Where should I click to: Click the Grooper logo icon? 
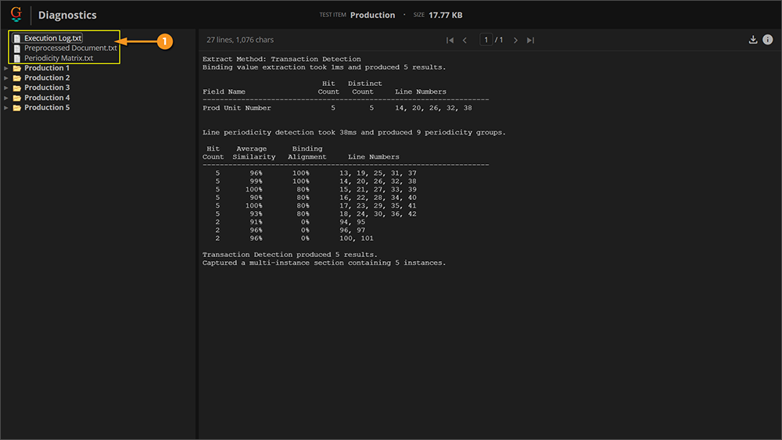[x=16, y=14]
